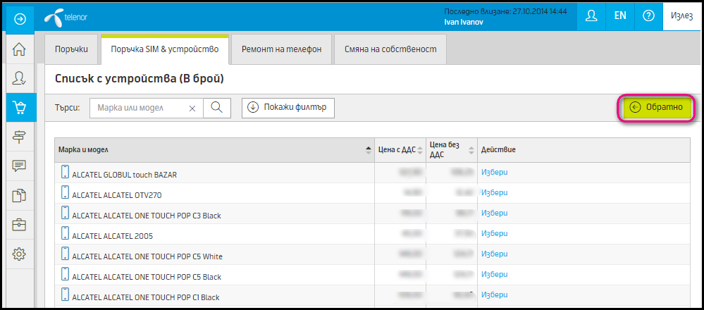Click phone icon for ALCATEL ALCATEL 2005
704x310 pixels.
65,233
